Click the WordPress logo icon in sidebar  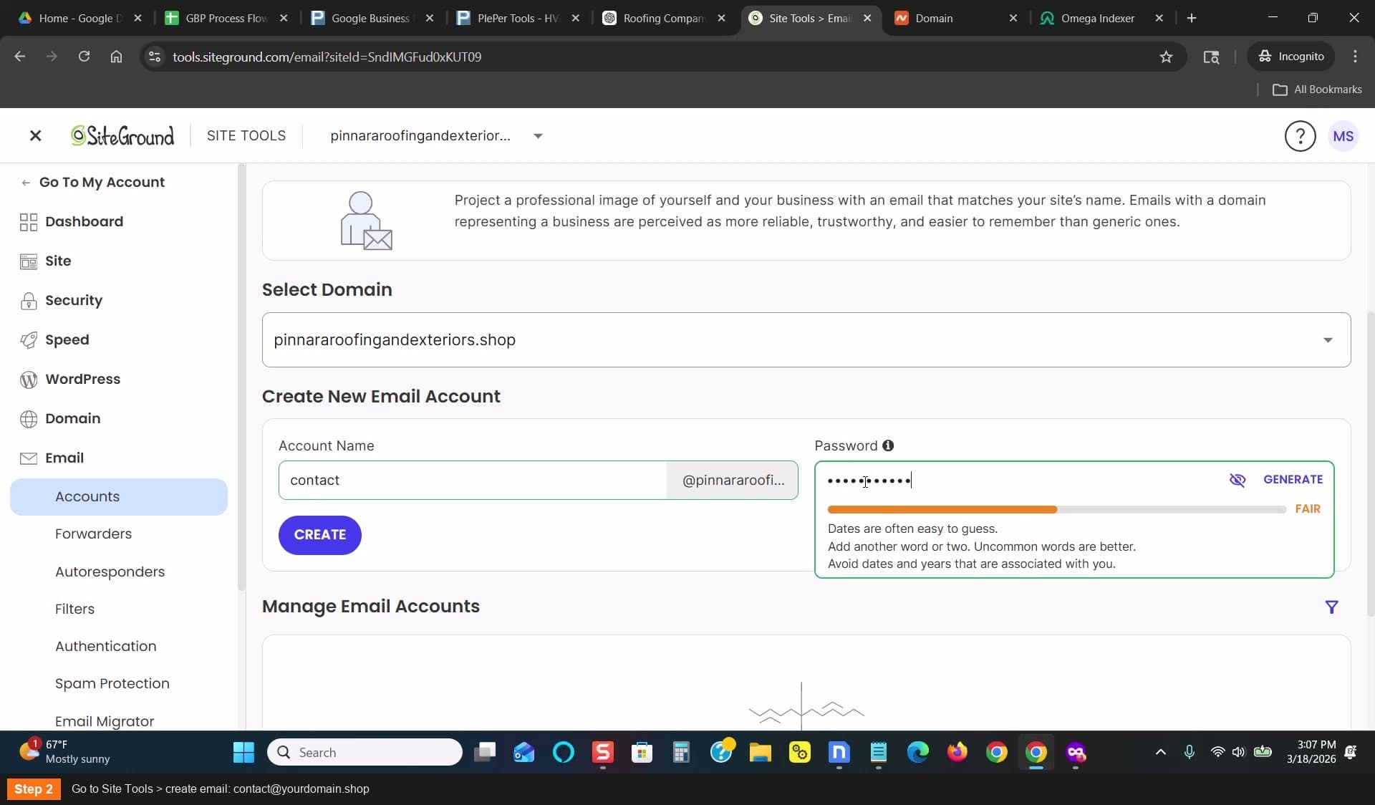[29, 380]
